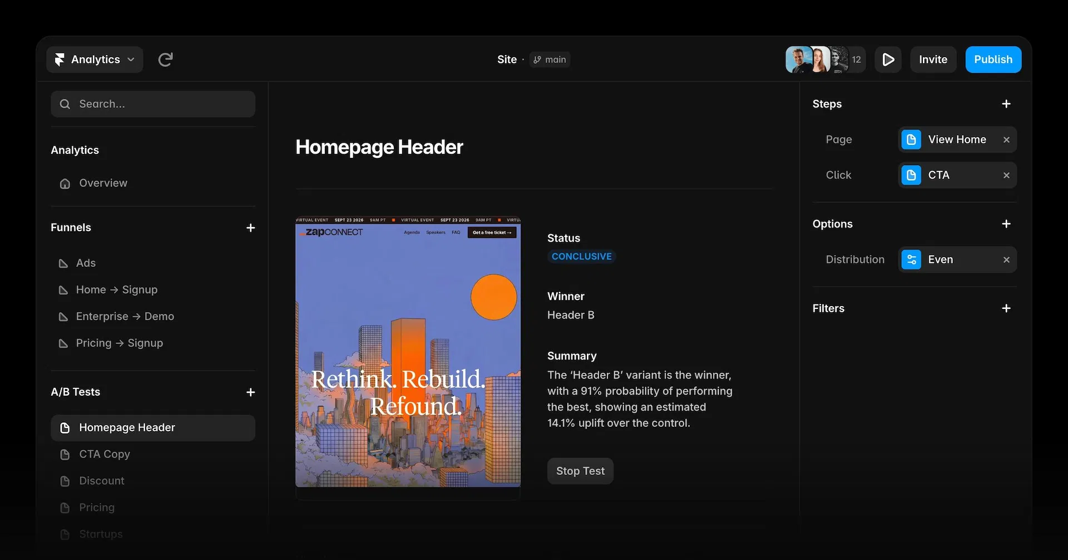The width and height of the screenshot is (1068, 560).
Task: Click the Framer logo in Analytics button
Action: pos(60,59)
